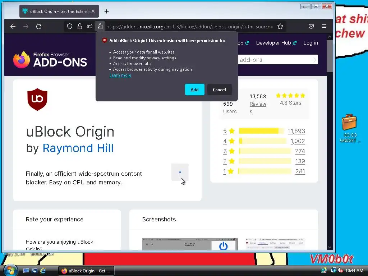Open Raymond Hill author page

coord(78,148)
